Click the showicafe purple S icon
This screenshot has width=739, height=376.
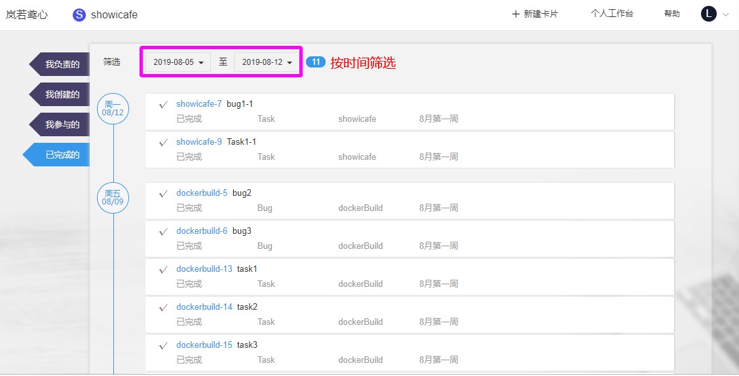click(79, 14)
